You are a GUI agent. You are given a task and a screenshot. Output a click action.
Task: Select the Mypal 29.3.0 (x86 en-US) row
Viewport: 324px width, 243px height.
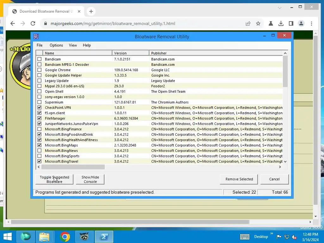click(x=64, y=86)
